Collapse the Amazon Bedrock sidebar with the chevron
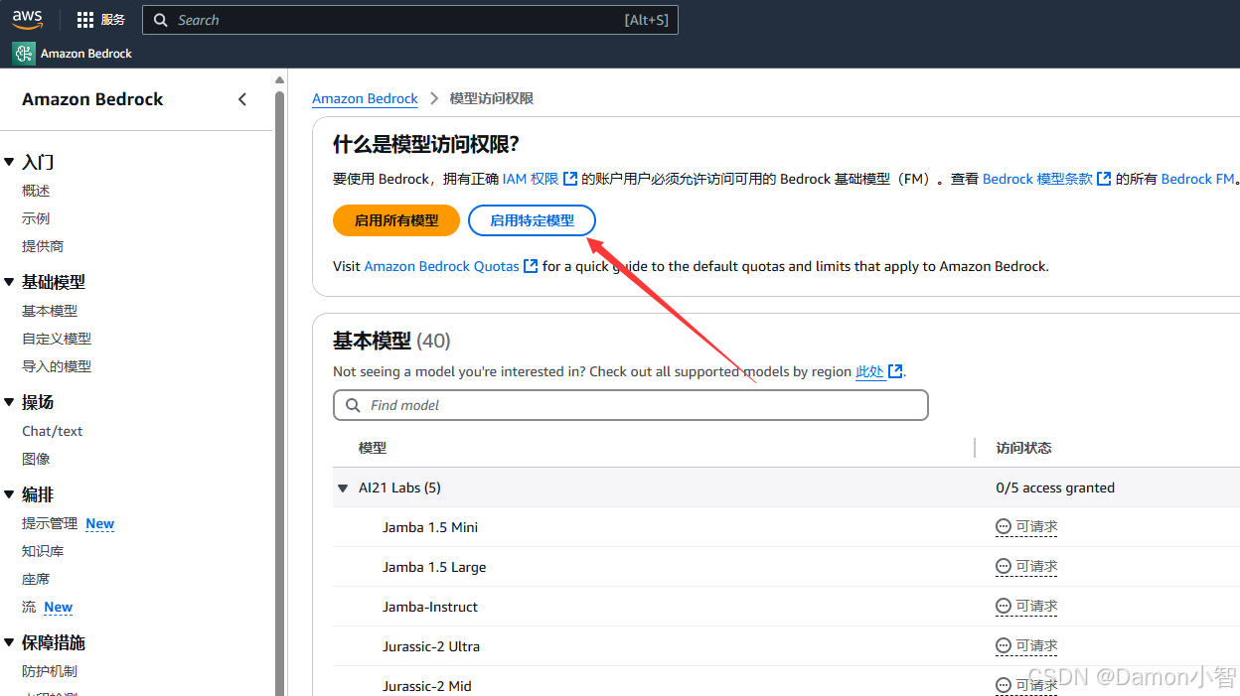The image size is (1240, 696). (242, 99)
